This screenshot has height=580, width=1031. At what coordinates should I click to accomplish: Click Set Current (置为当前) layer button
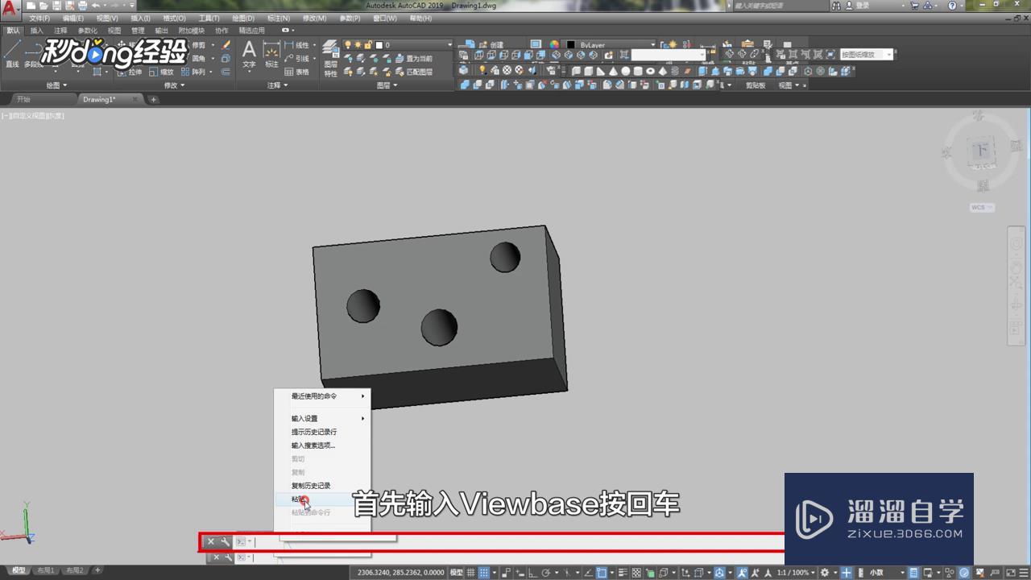coord(413,59)
